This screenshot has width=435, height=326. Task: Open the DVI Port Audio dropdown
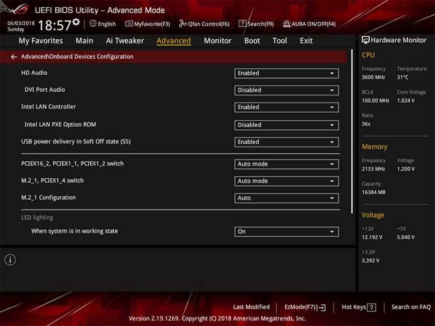[x=286, y=91]
